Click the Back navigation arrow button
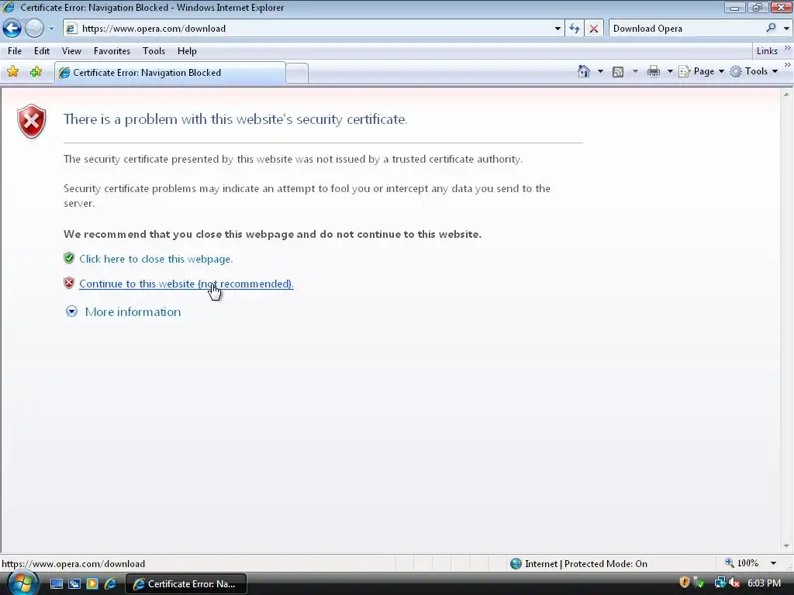The height and width of the screenshot is (595, 794). pyautogui.click(x=12, y=29)
